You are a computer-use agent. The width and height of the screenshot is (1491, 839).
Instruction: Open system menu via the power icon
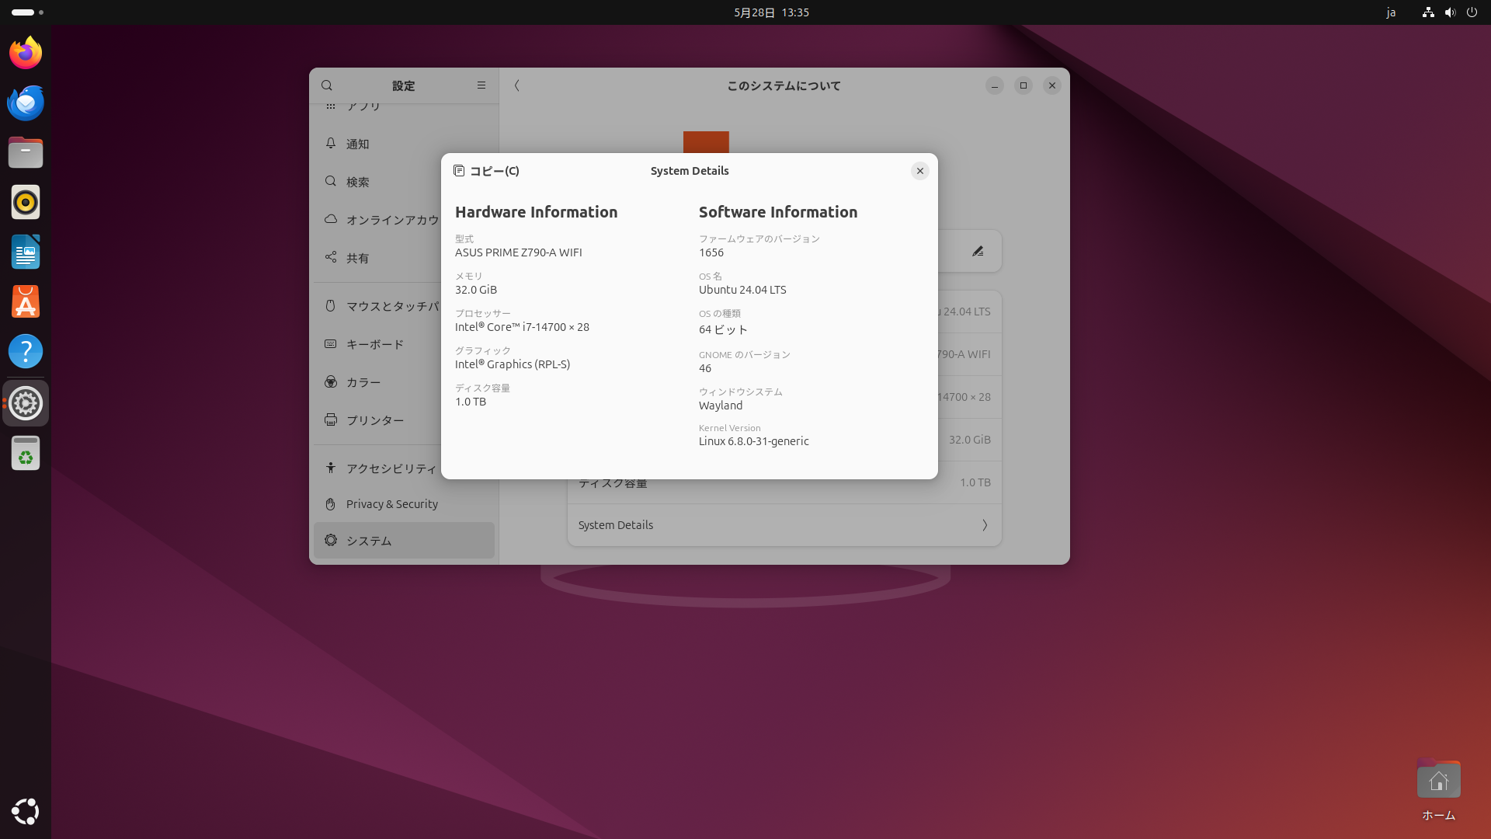click(1472, 12)
